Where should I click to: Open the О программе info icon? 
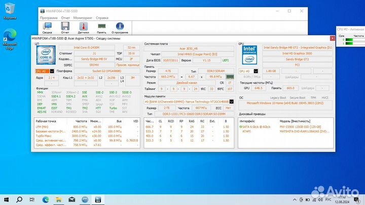(x=120, y=28)
